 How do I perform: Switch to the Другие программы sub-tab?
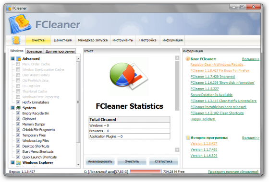click(60, 51)
